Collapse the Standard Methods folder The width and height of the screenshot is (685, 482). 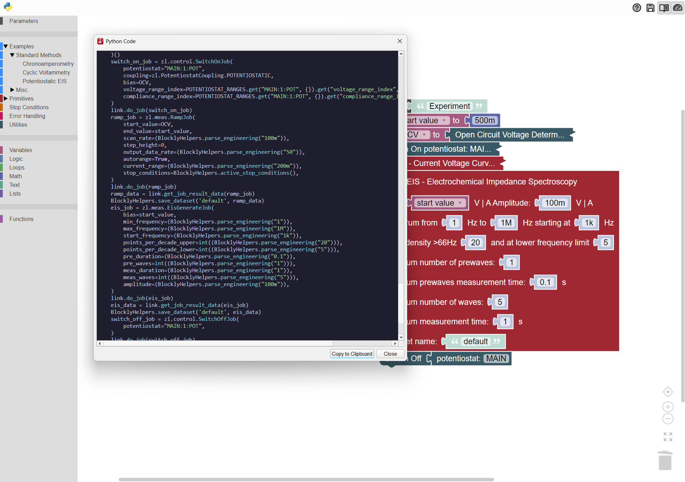12,55
